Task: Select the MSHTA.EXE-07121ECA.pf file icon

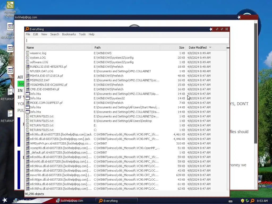Action: click(x=27, y=76)
